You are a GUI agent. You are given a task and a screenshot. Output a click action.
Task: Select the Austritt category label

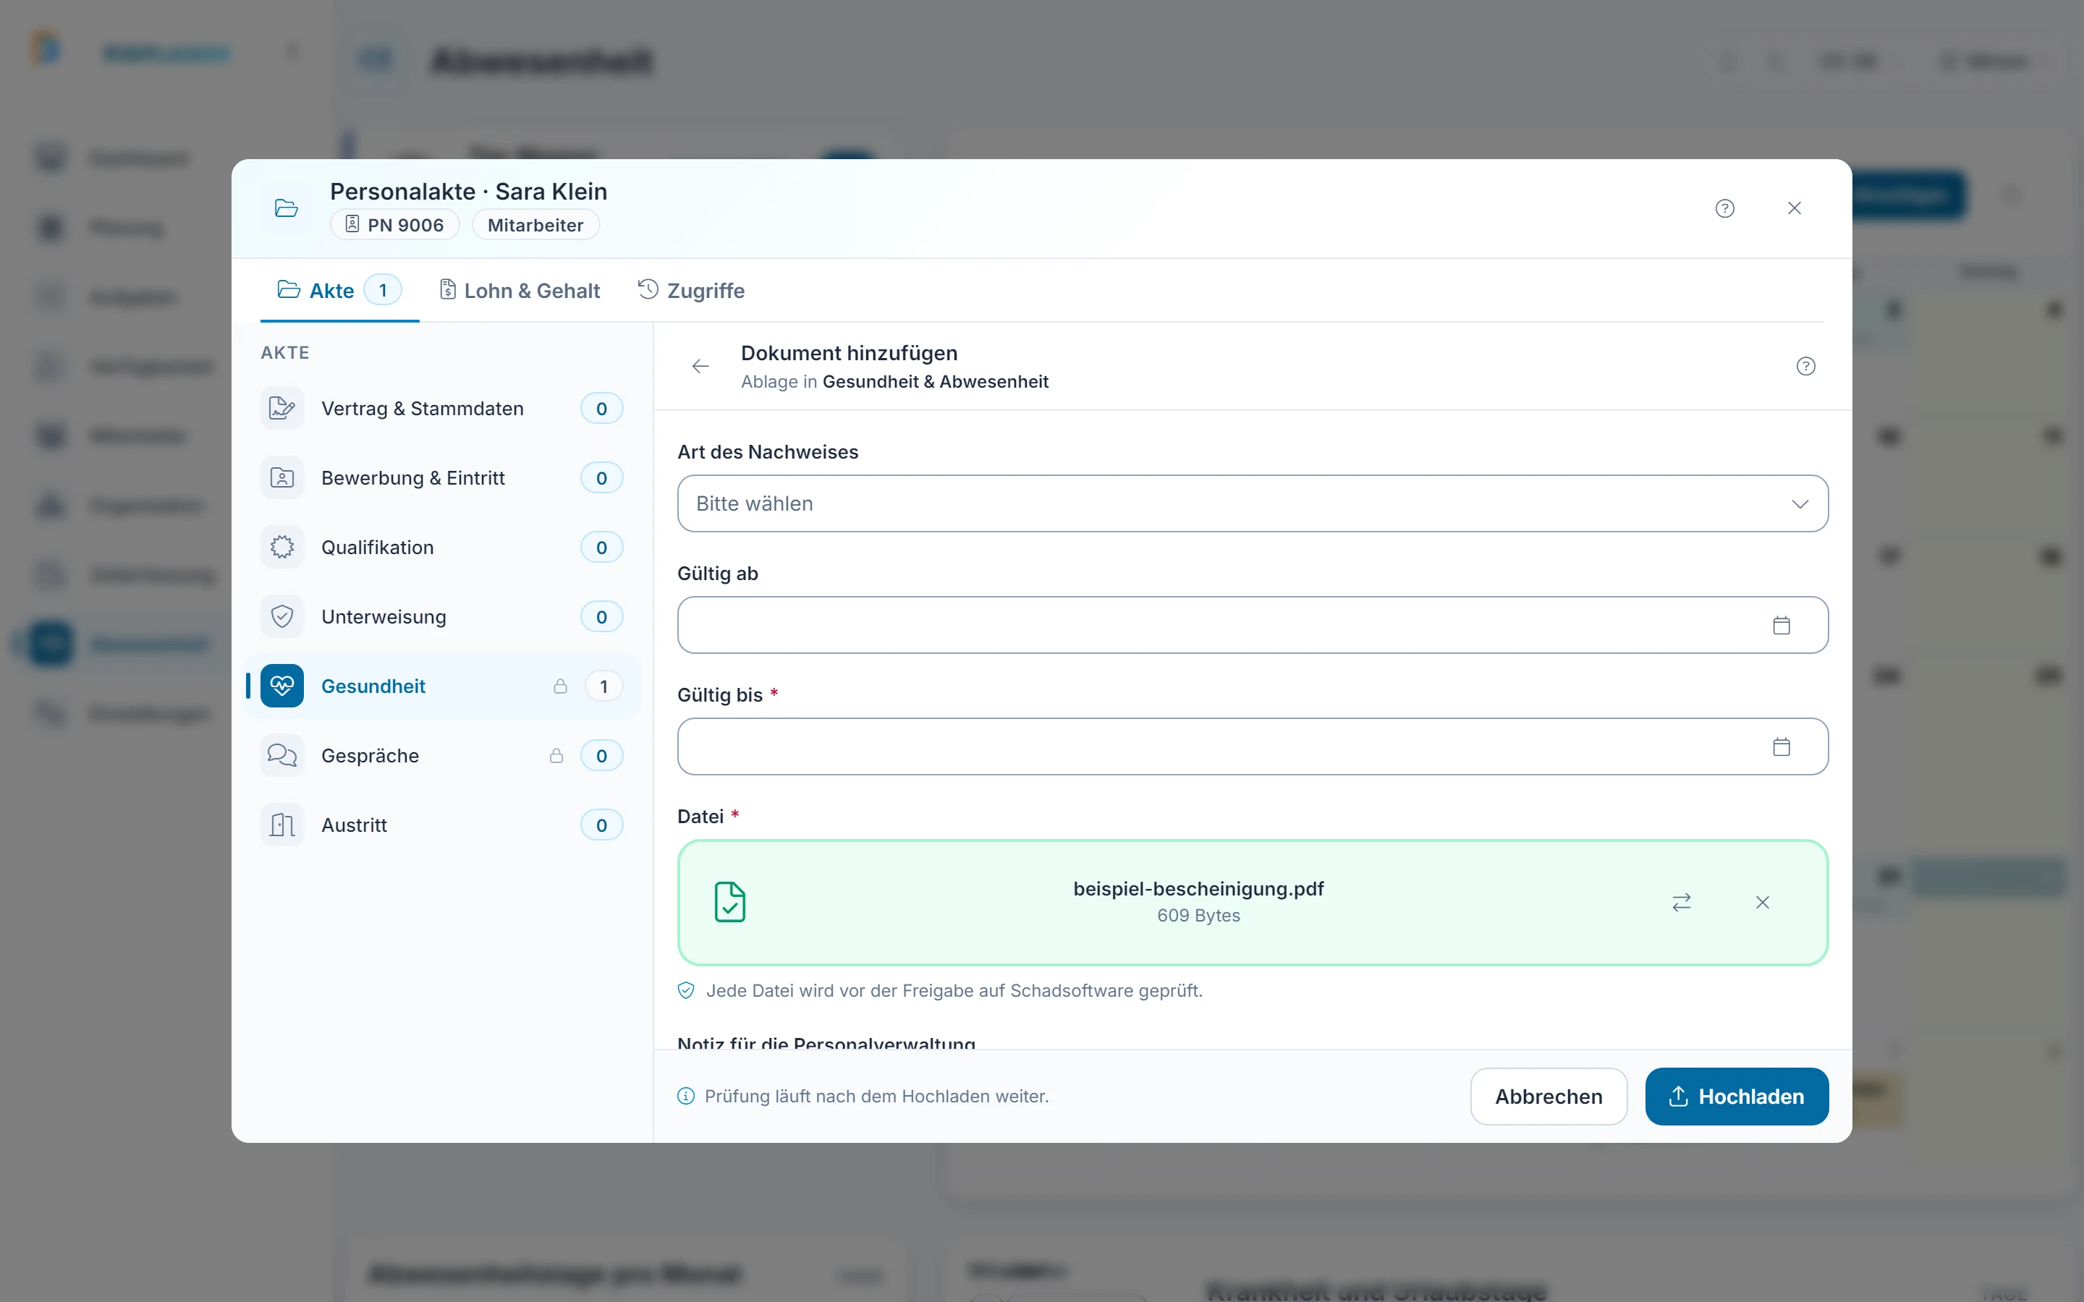[354, 825]
